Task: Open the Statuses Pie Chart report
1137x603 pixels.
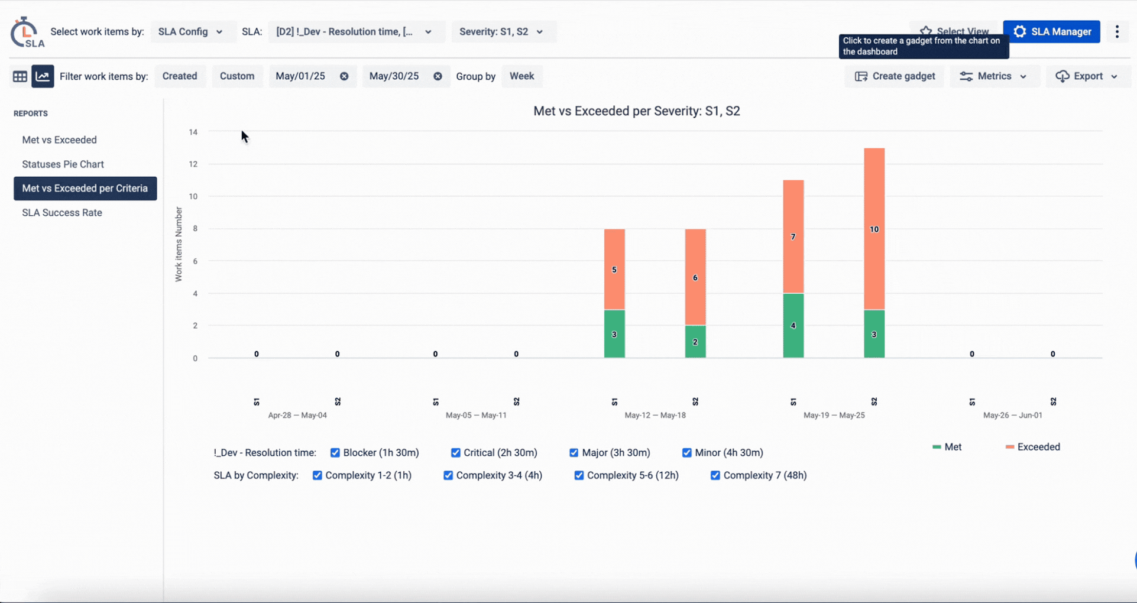Action: pos(63,164)
